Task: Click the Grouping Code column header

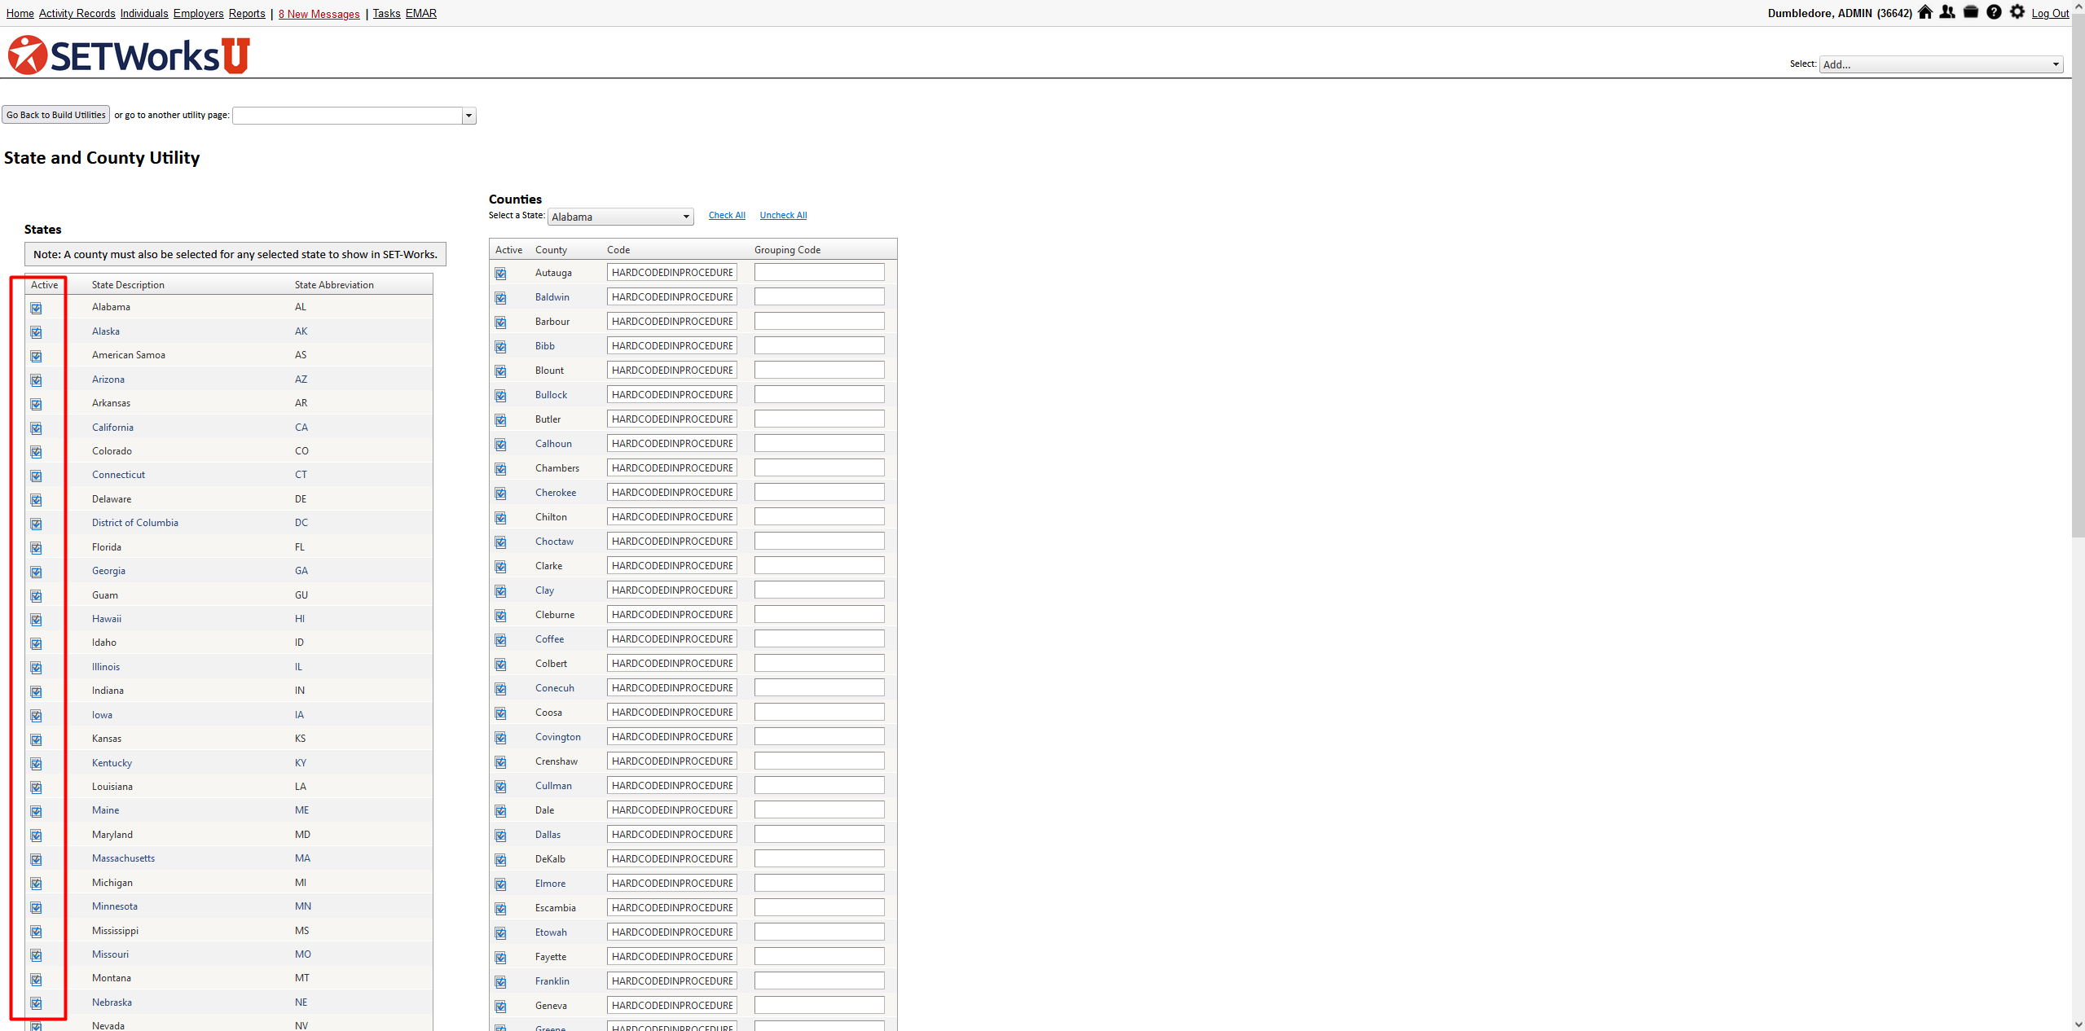Action: (x=787, y=250)
